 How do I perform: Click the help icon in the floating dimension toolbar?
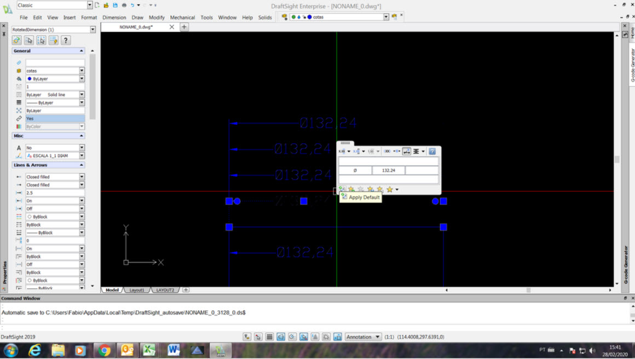(432, 152)
